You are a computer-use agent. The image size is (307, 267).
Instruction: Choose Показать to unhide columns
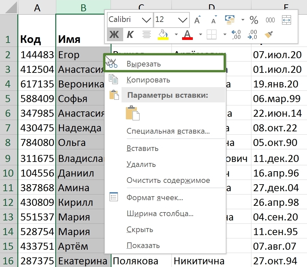click(165, 245)
